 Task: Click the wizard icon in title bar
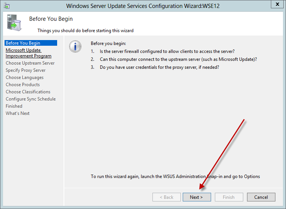click(7, 6)
